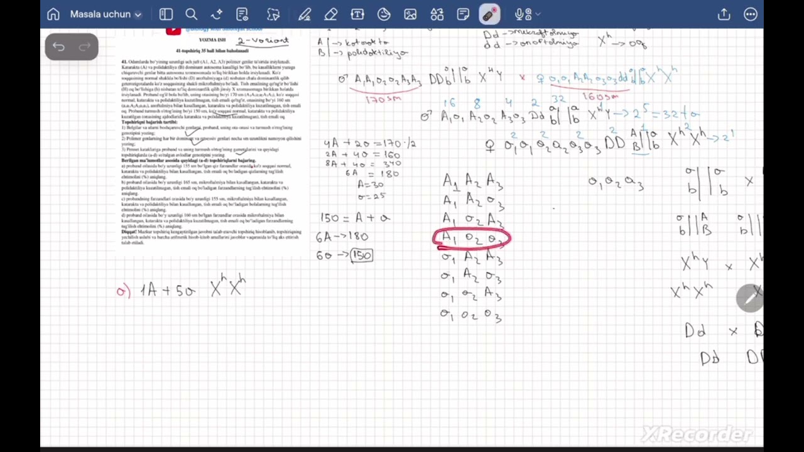Tap the boxed 150 handwritten value
Screen dimensions: 804x452
361,255
